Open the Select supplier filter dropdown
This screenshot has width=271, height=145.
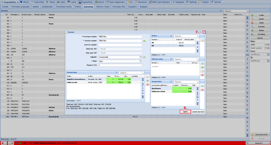[266, 48]
